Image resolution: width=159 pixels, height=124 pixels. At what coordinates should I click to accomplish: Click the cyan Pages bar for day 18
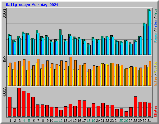pyautogui.click(x=89, y=50)
